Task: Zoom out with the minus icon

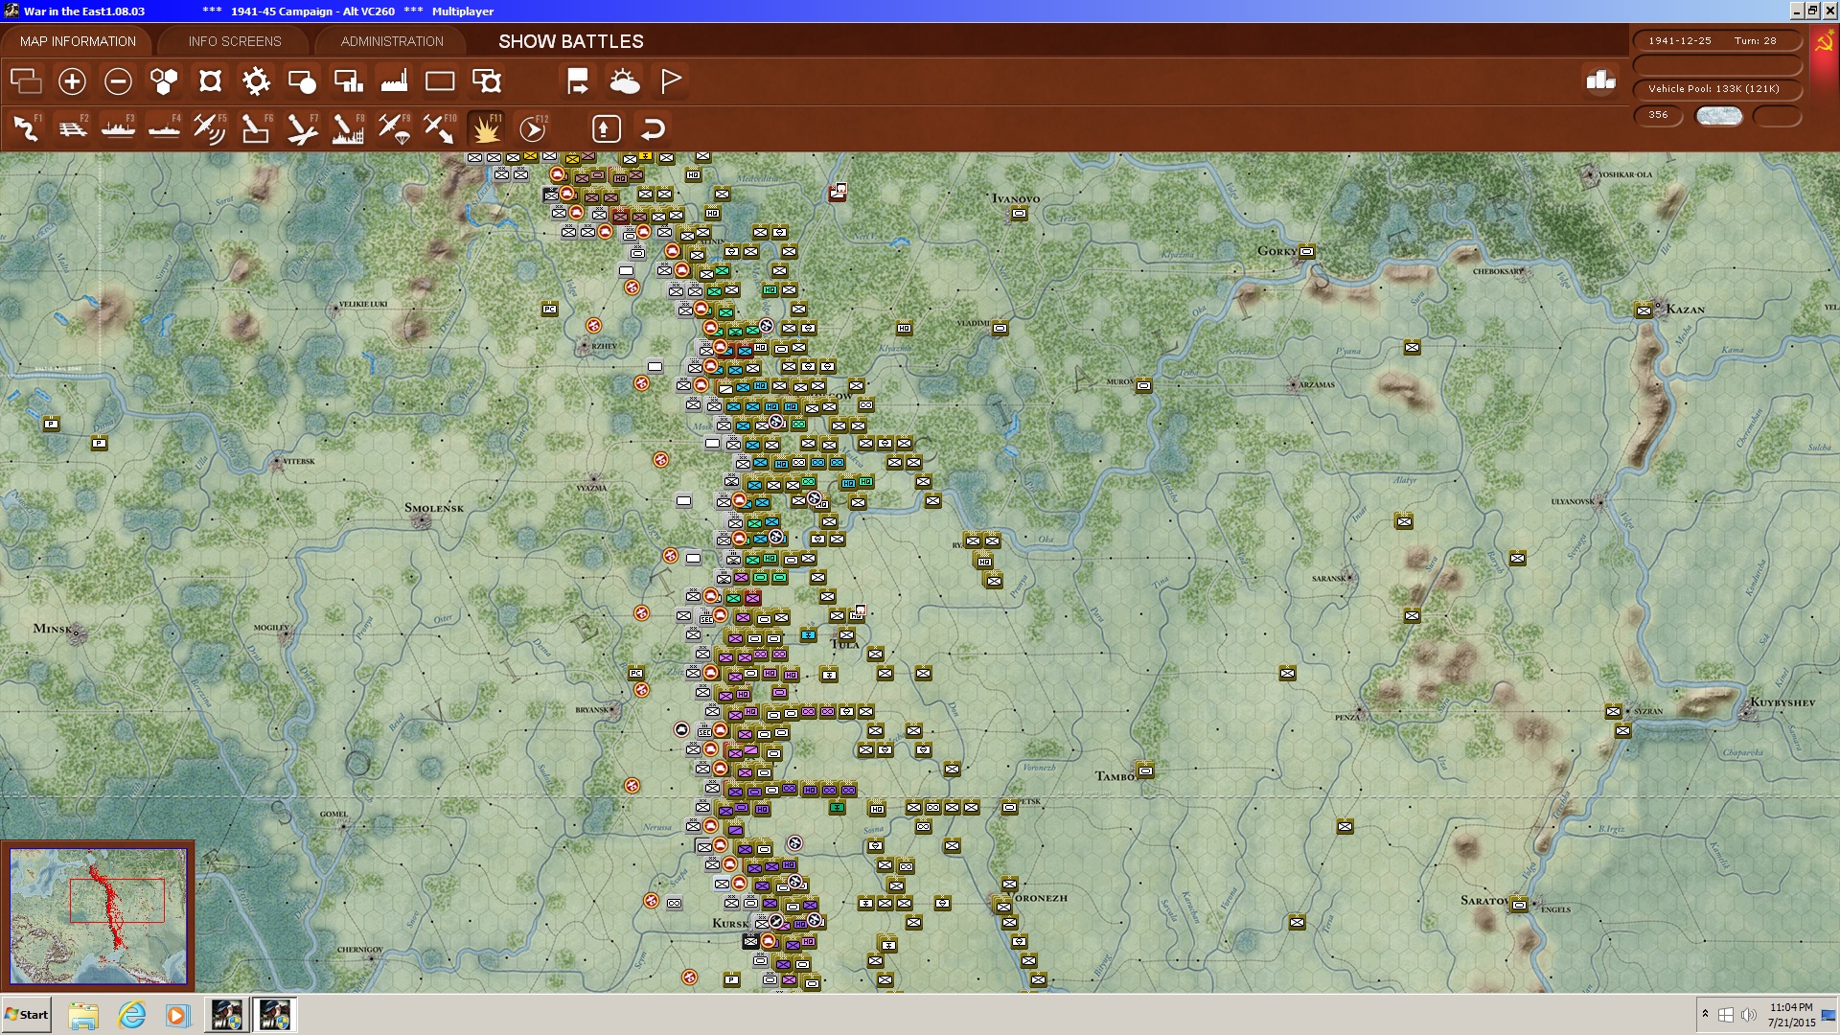Action: pyautogui.click(x=118, y=81)
